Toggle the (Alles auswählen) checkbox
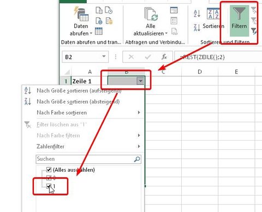The image size is (262, 212). 49,169
